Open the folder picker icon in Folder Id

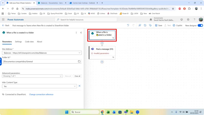(x=79, y=61)
